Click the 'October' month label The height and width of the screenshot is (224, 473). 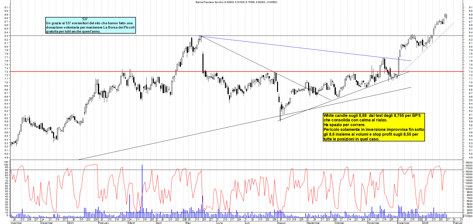(x=340, y=223)
